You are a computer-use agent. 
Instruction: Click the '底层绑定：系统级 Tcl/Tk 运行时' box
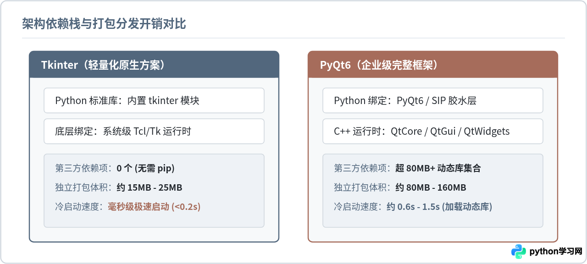pyautogui.click(x=154, y=132)
